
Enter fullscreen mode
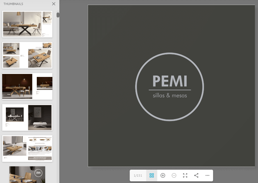185,176
